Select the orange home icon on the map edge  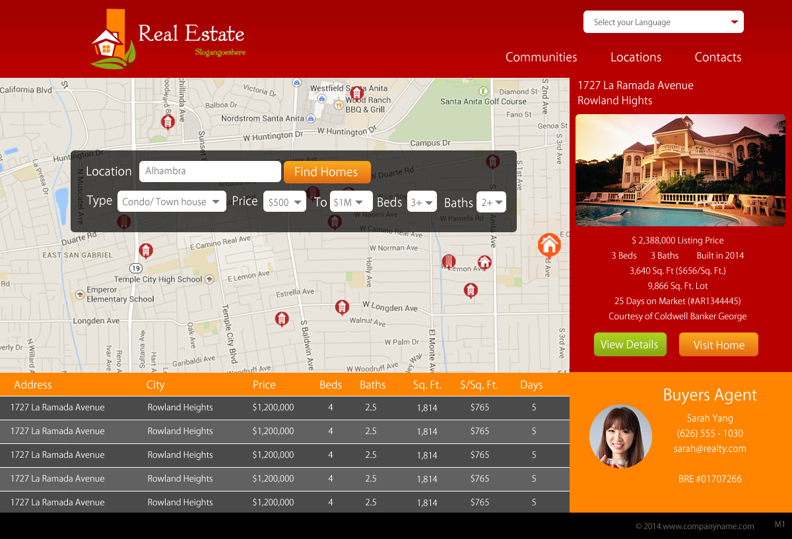pos(549,245)
